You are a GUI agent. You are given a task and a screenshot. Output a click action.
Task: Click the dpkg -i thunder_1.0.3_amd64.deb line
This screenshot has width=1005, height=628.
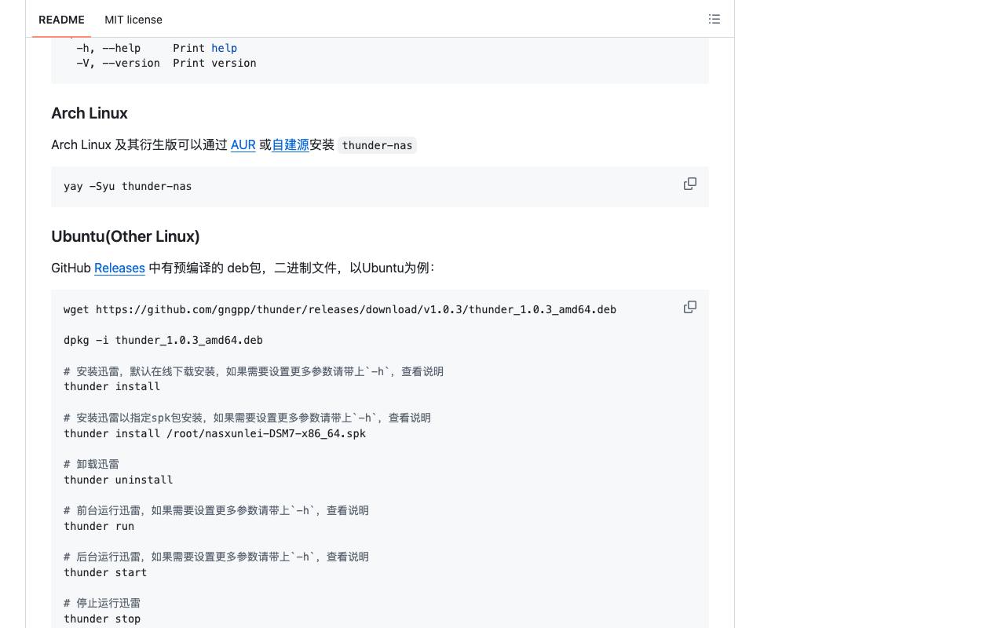(163, 340)
